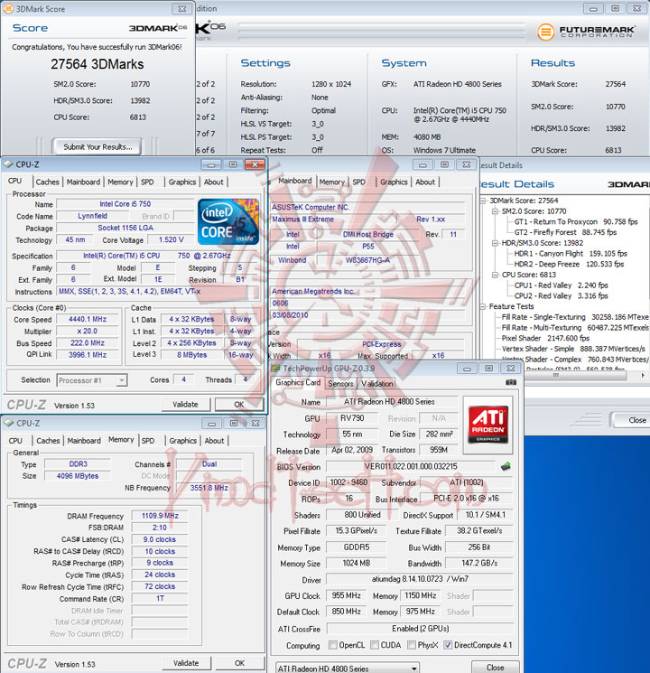Click OK in the bottom CPU-Z window
The height and width of the screenshot is (673, 650).
tap(239, 663)
